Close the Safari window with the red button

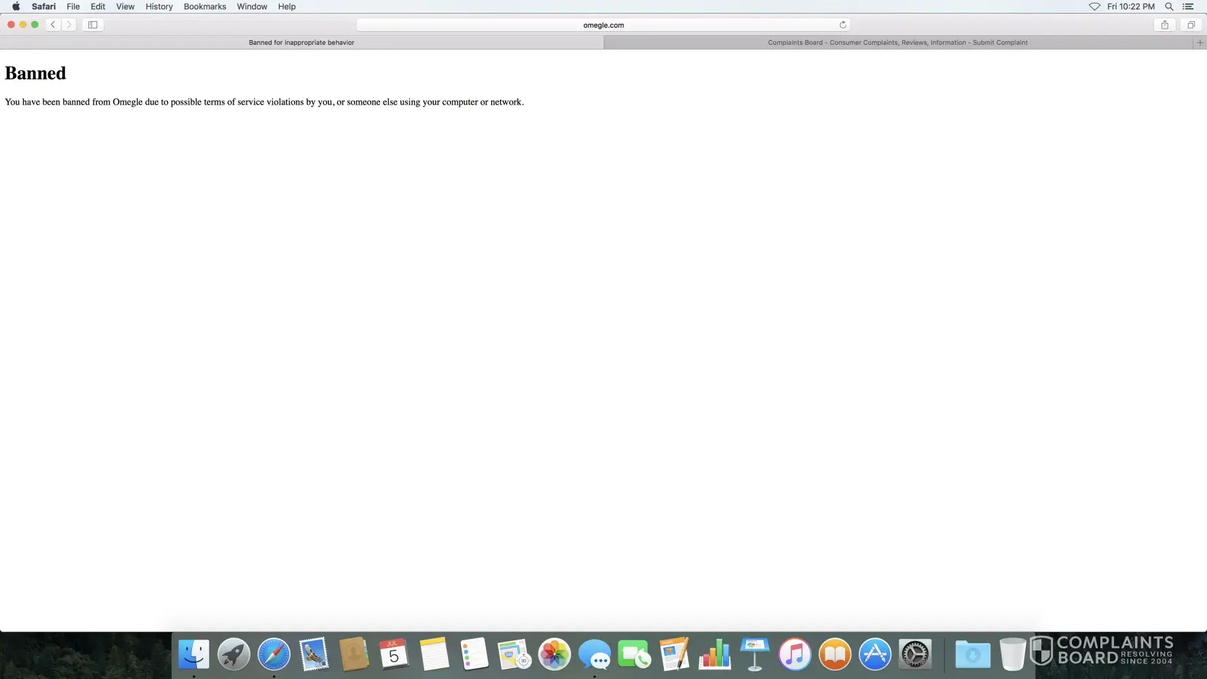tap(11, 24)
